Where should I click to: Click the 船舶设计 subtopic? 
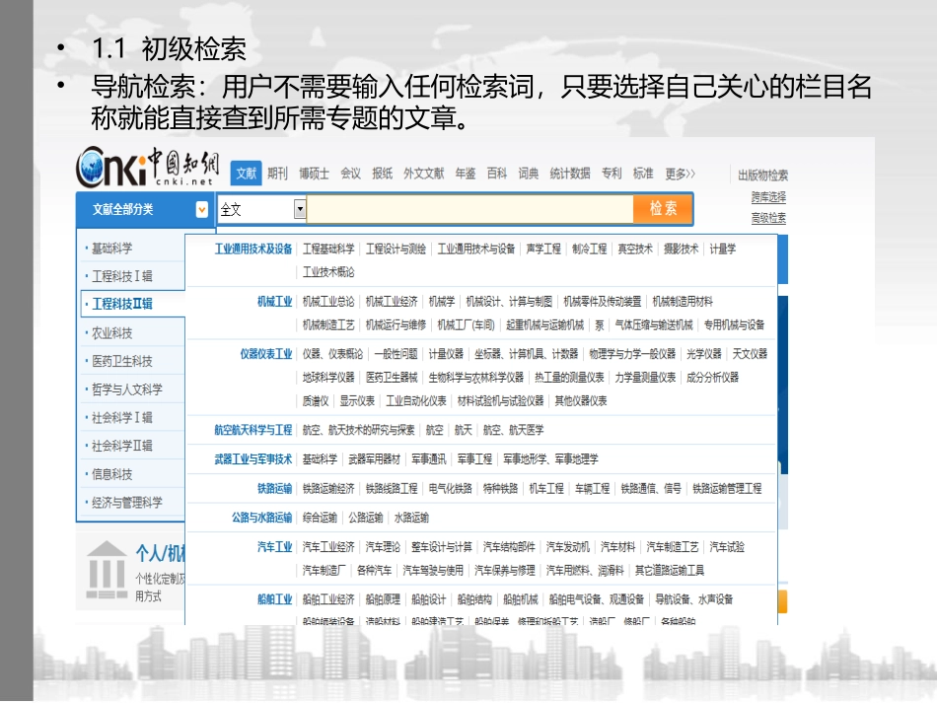click(429, 599)
